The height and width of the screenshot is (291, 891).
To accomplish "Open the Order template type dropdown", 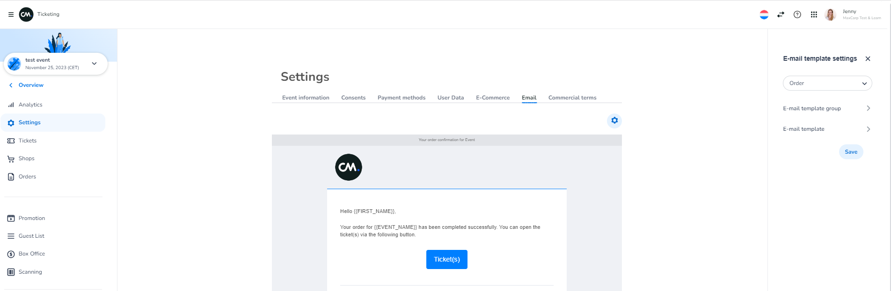I will click(827, 83).
